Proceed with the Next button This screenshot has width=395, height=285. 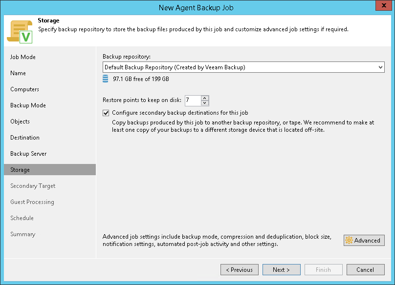point(281,269)
